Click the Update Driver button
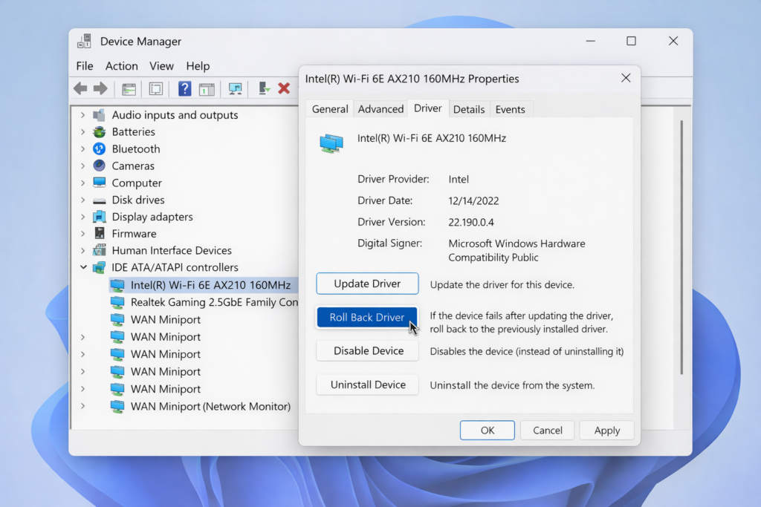This screenshot has height=507, width=761. 367,284
